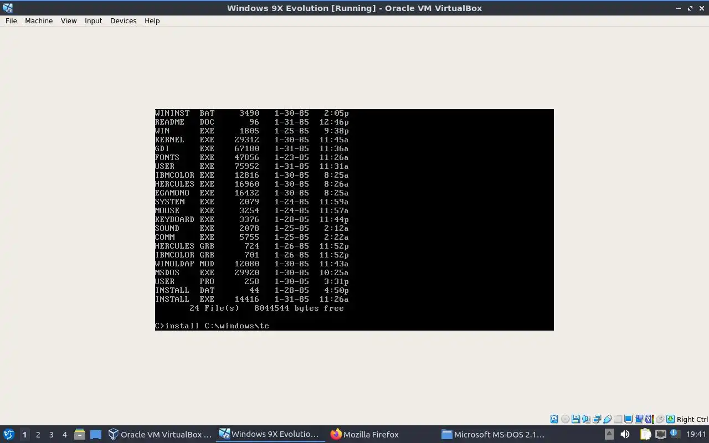709x443 pixels.
Task: Click the eject removable media tray icon
Action: tap(609, 434)
